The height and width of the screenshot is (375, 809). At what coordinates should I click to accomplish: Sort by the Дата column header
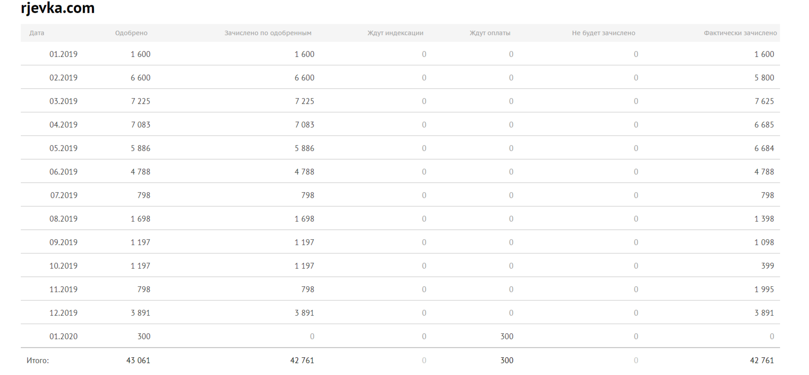[x=37, y=33]
